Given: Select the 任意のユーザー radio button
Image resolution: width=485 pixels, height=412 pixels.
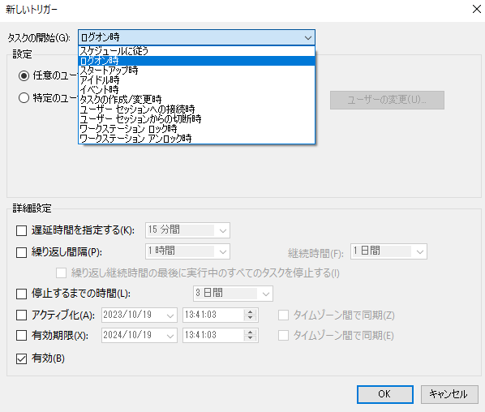Looking at the screenshot, I should (x=24, y=75).
